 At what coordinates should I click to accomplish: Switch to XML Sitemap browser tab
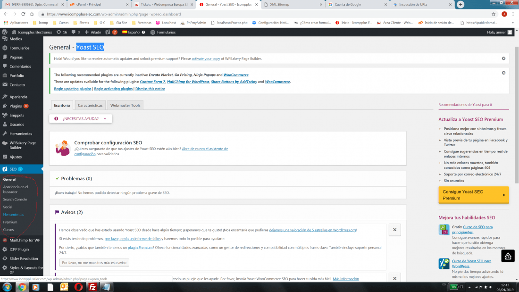pyautogui.click(x=293, y=5)
